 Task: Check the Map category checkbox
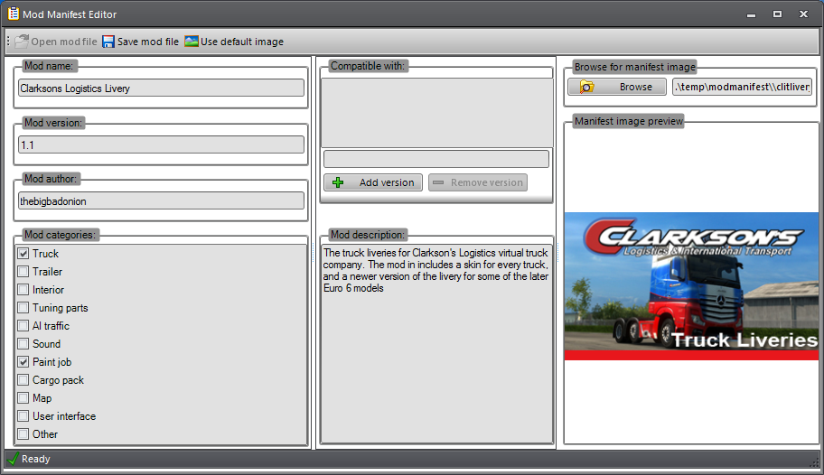(23, 397)
